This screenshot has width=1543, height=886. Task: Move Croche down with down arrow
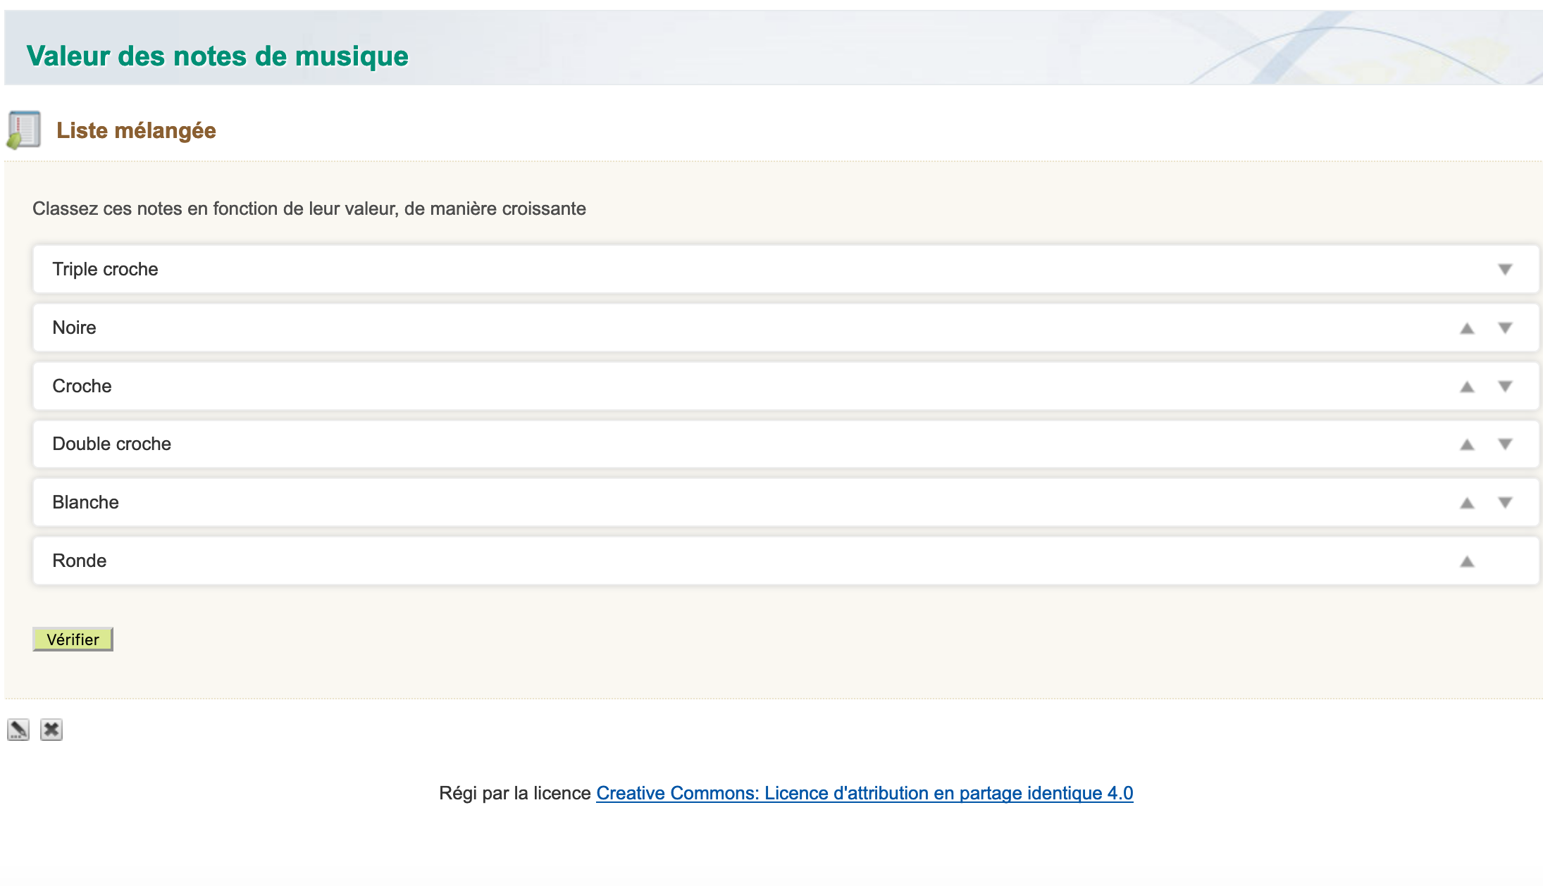[x=1505, y=387]
